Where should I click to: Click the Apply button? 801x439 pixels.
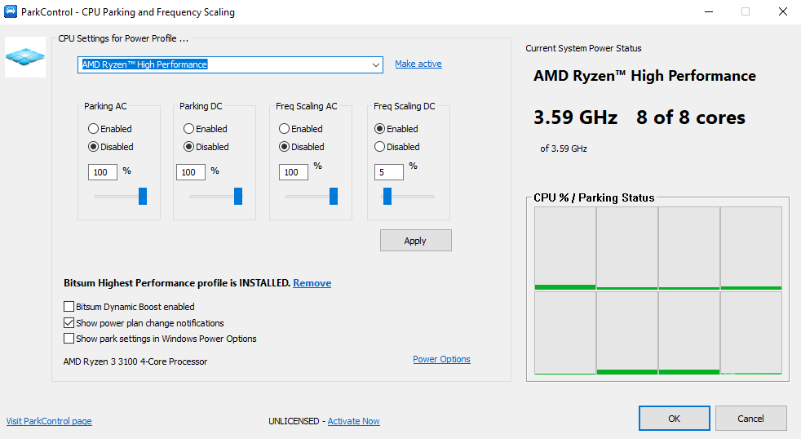[x=415, y=240]
